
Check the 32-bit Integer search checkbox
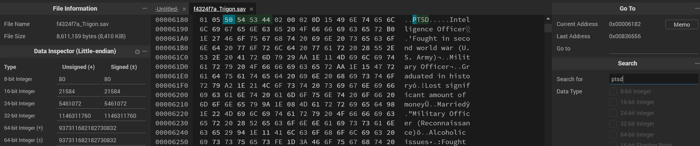pos(613,124)
